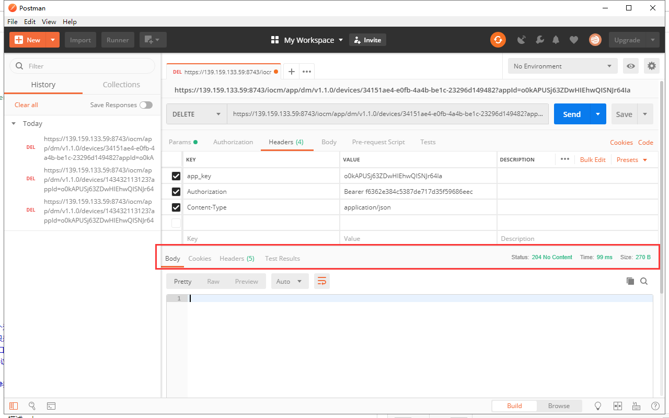Image resolution: width=669 pixels, height=418 pixels.
Task: Expand the New button dropdown arrow
Action: 53,40
